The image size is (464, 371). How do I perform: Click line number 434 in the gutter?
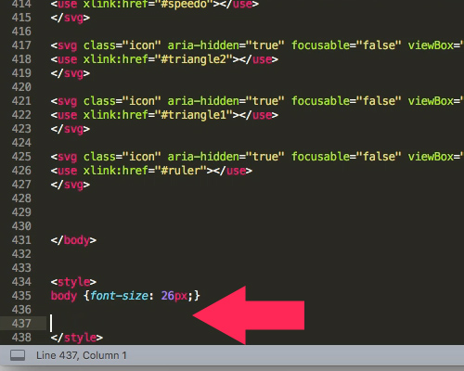21,282
